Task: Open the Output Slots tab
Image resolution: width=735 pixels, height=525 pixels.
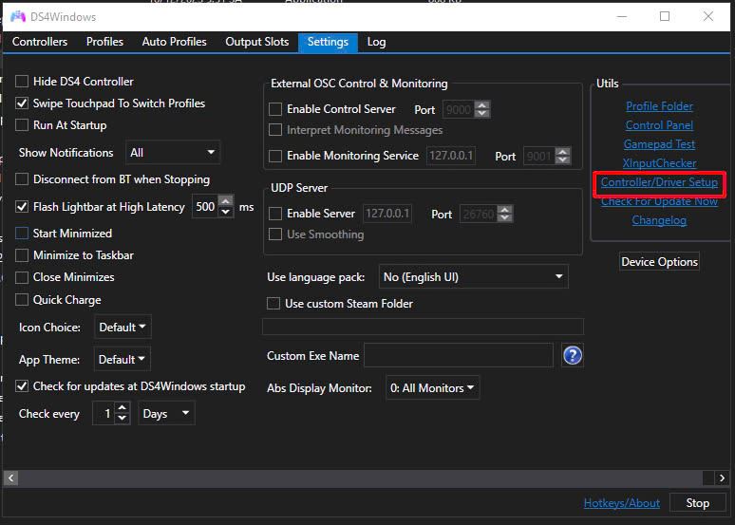Action: pyautogui.click(x=257, y=42)
